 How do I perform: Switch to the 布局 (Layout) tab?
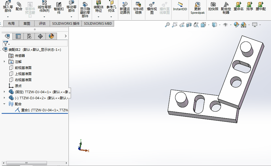[11, 24]
